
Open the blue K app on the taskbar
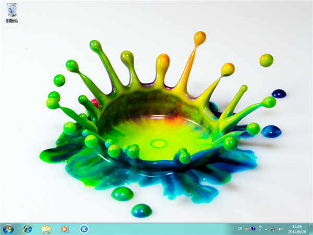tap(83, 229)
